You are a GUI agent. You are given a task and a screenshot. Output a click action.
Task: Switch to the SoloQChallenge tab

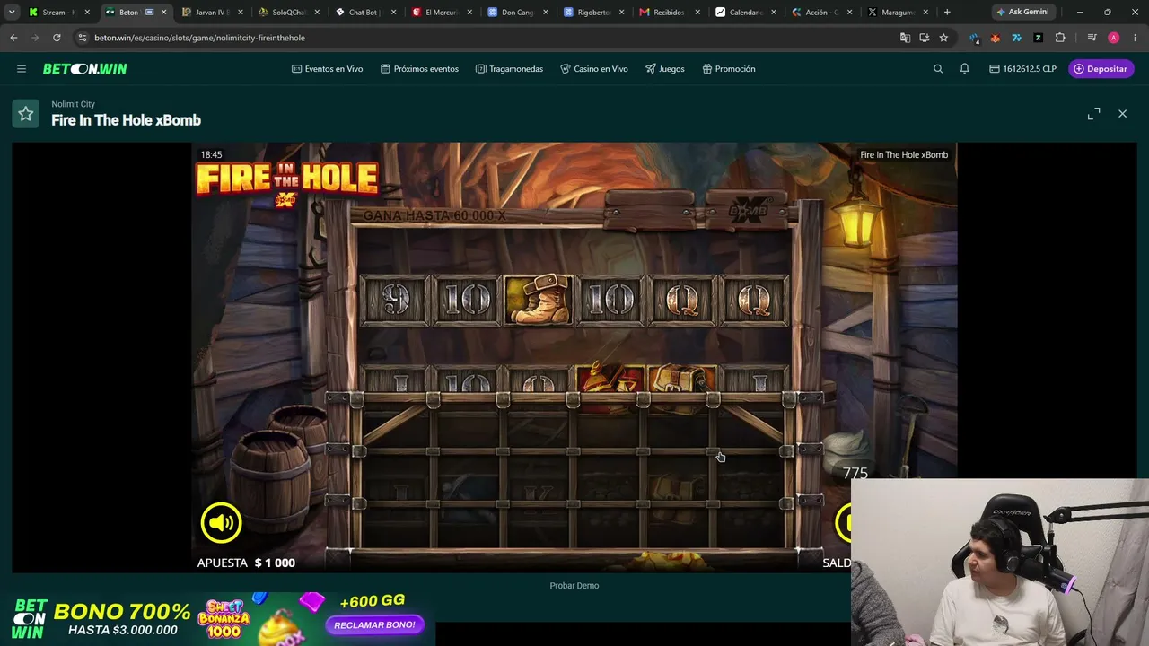pos(289,13)
